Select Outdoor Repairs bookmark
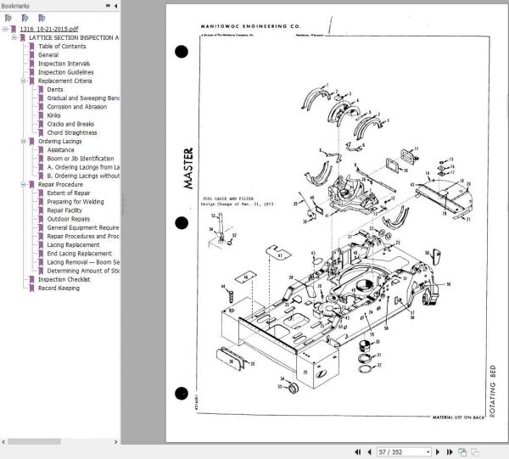 point(68,219)
